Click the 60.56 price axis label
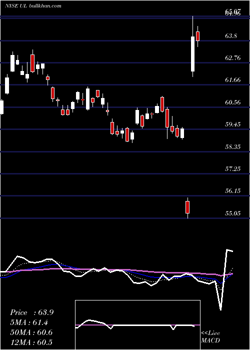Image resolution: width=250 pixels, height=350 pixels. 233,102
